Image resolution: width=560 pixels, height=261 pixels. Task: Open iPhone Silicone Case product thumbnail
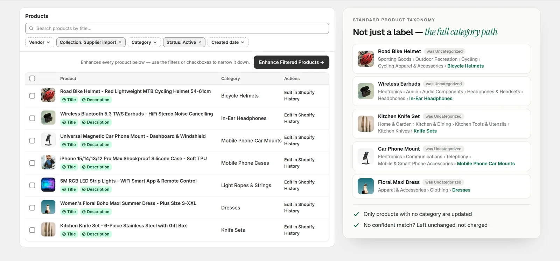(x=48, y=162)
